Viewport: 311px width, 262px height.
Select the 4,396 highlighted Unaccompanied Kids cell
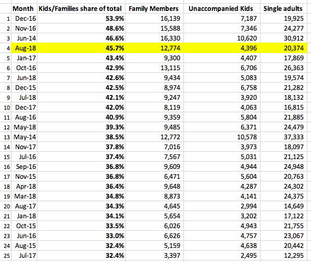tap(248, 48)
